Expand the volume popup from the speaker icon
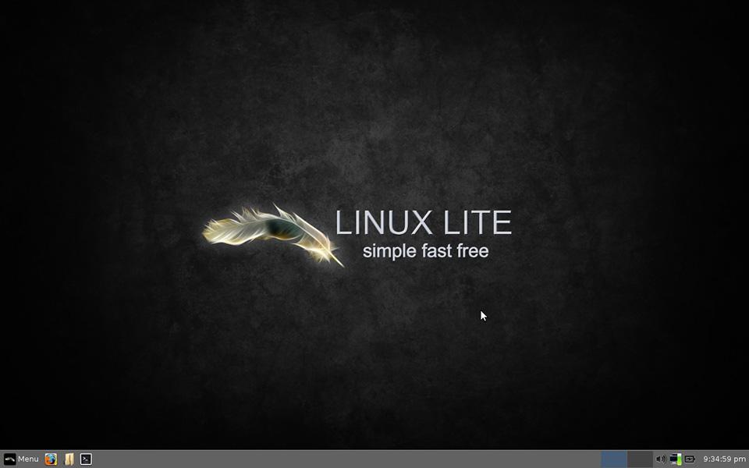The height and width of the screenshot is (468, 749). click(x=661, y=459)
